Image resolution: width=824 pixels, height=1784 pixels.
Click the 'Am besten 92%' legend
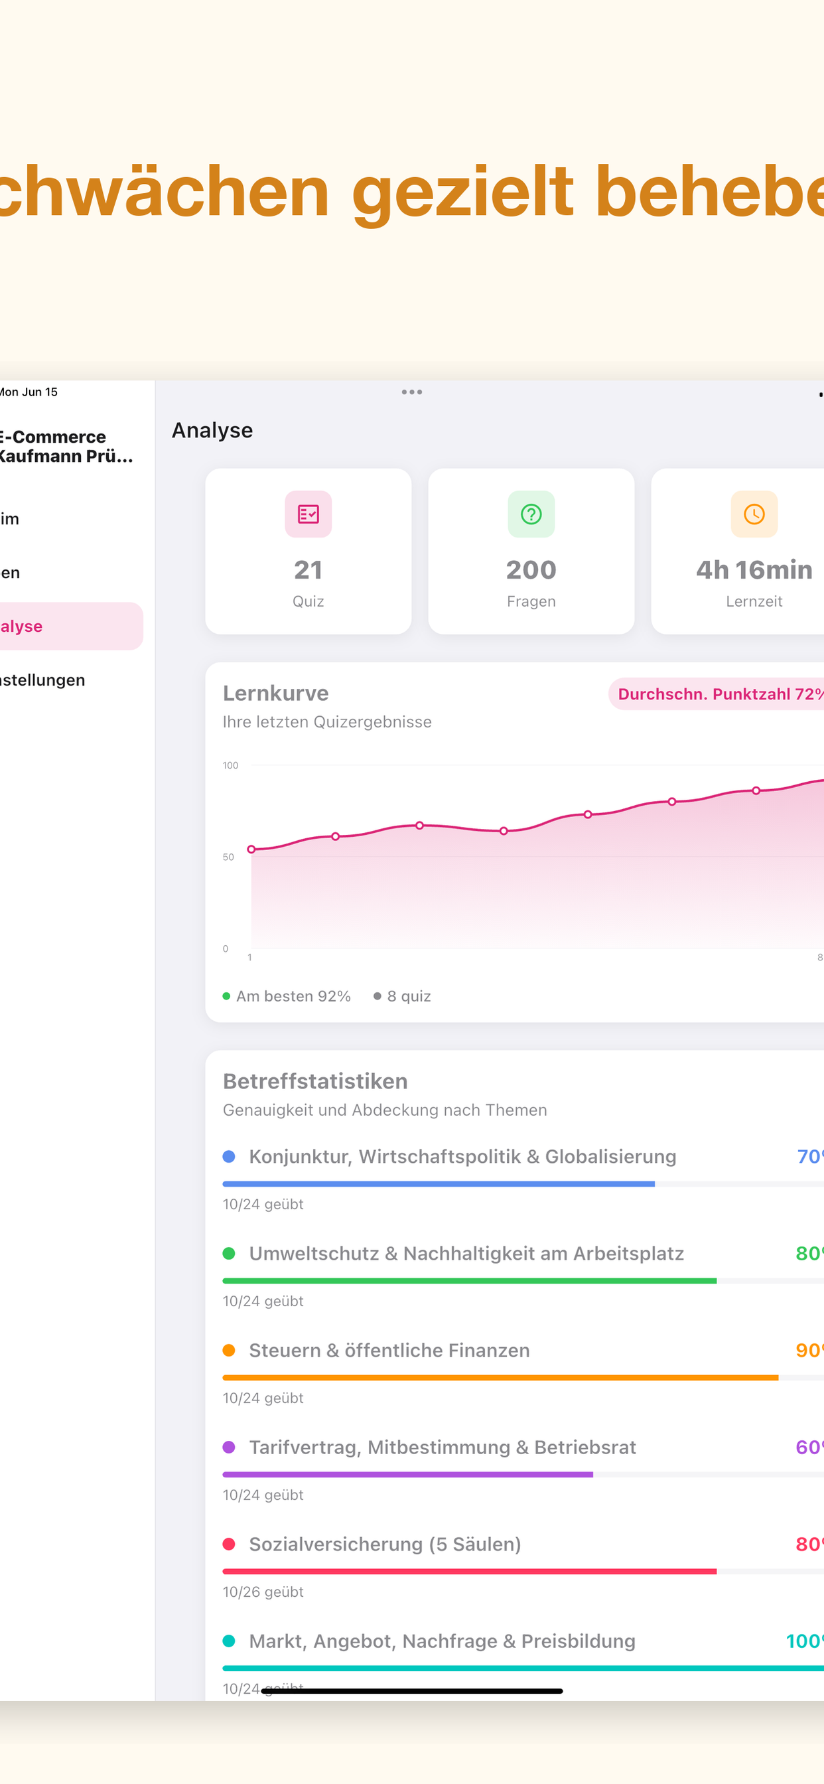click(x=287, y=996)
